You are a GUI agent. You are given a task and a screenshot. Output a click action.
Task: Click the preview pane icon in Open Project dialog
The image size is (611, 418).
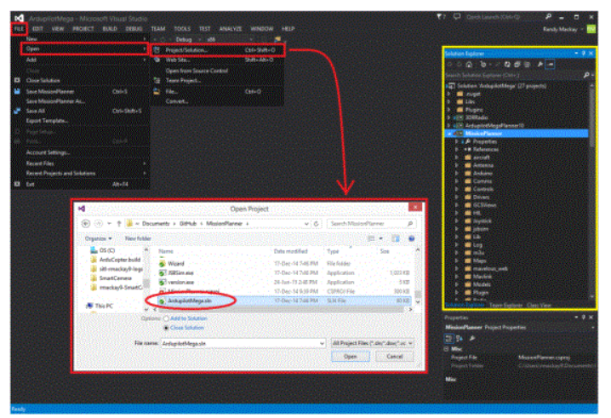pyautogui.click(x=395, y=238)
